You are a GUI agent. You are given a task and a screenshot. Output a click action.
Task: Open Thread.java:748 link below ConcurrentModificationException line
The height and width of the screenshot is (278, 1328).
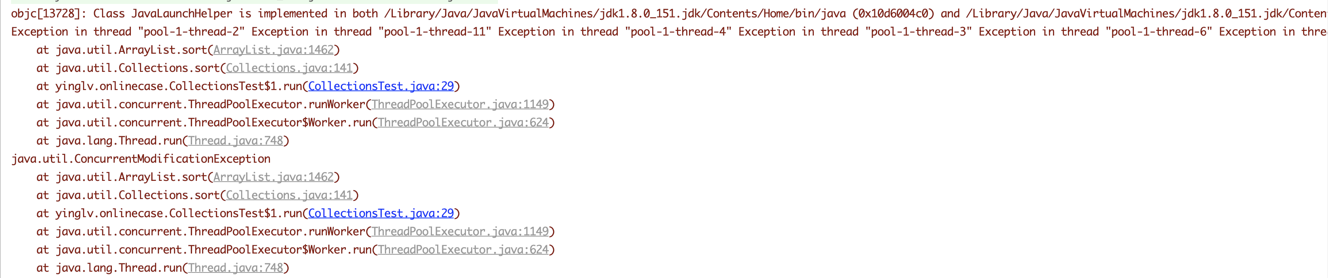pos(236,268)
